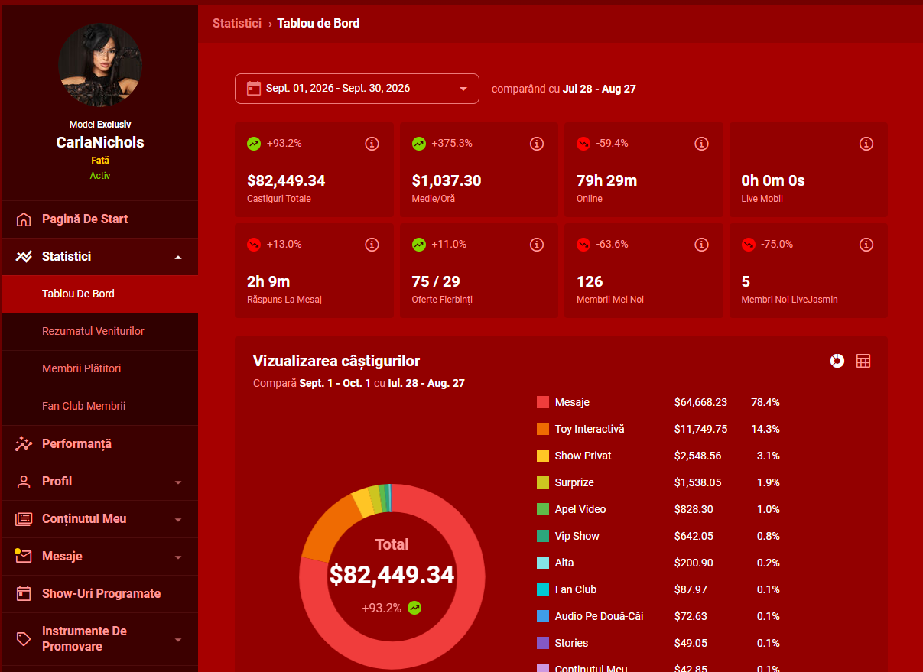
Task: Expand Instrumente De Promovare submenu arrow
Action: 178,640
